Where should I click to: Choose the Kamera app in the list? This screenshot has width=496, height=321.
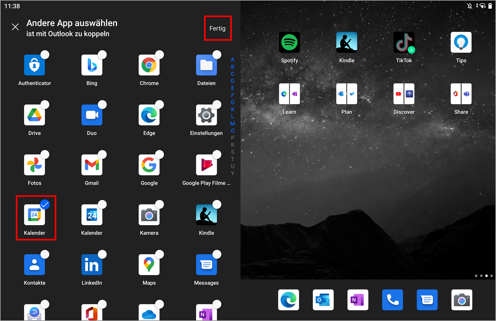[149, 215]
